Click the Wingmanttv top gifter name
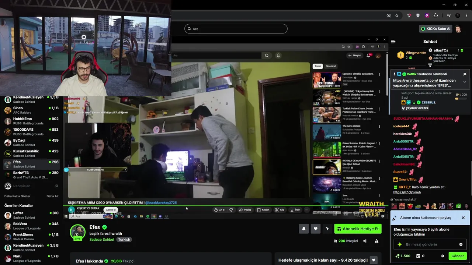Image resolution: width=472 pixels, height=265 pixels. tap(416, 53)
